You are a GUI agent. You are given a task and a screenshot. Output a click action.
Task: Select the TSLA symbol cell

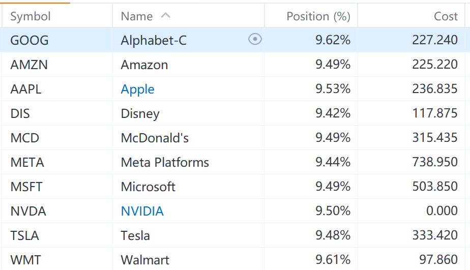click(x=25, y=236)
